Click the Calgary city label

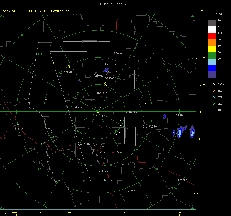(100, 151)
